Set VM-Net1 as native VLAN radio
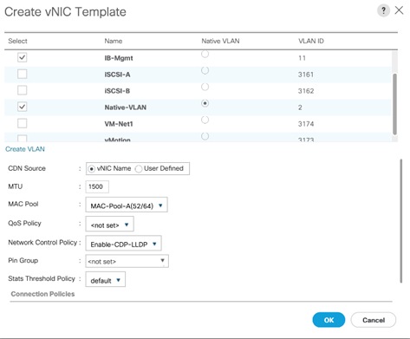410x339 pixels. 205,120
